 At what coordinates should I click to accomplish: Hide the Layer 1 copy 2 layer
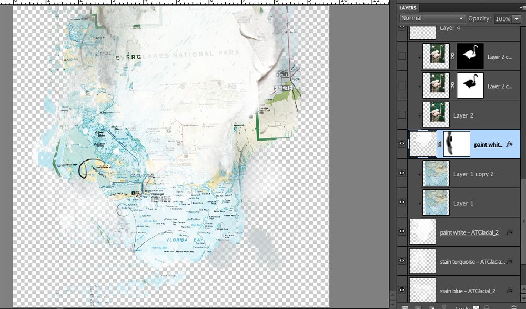[401, 173]
